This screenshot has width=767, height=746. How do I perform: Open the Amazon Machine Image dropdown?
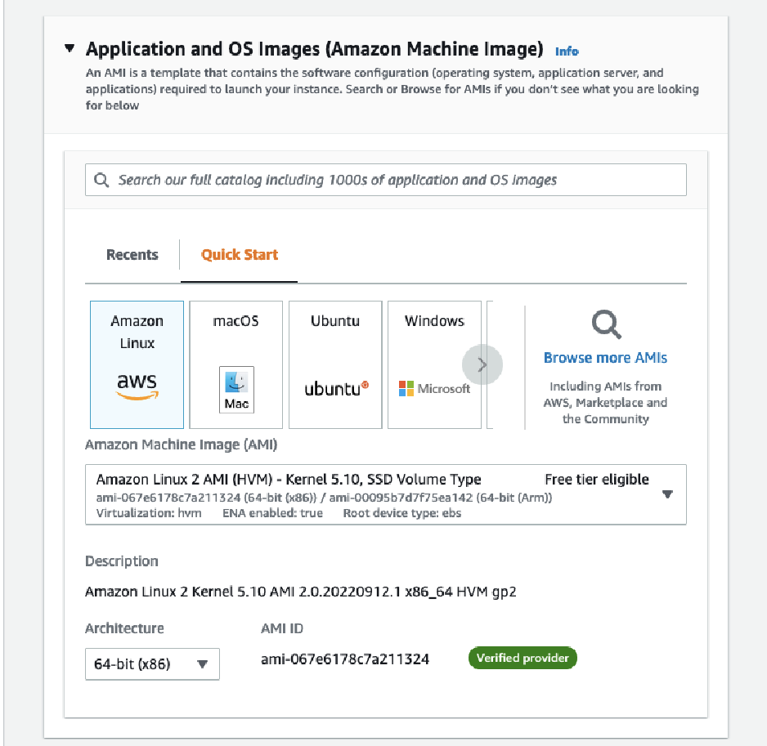[385, 494]
